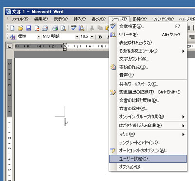Select 文書の保護 from Tools menu

(148, 109)
